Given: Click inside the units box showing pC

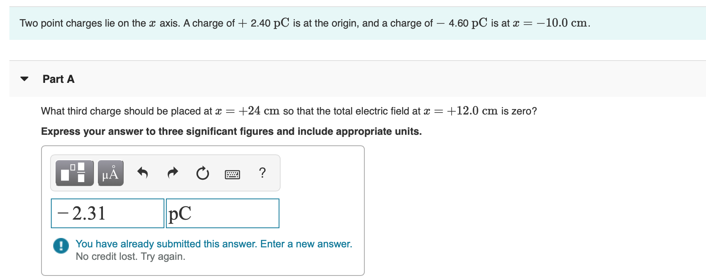Looking at the screenshot, I should 222,213.
